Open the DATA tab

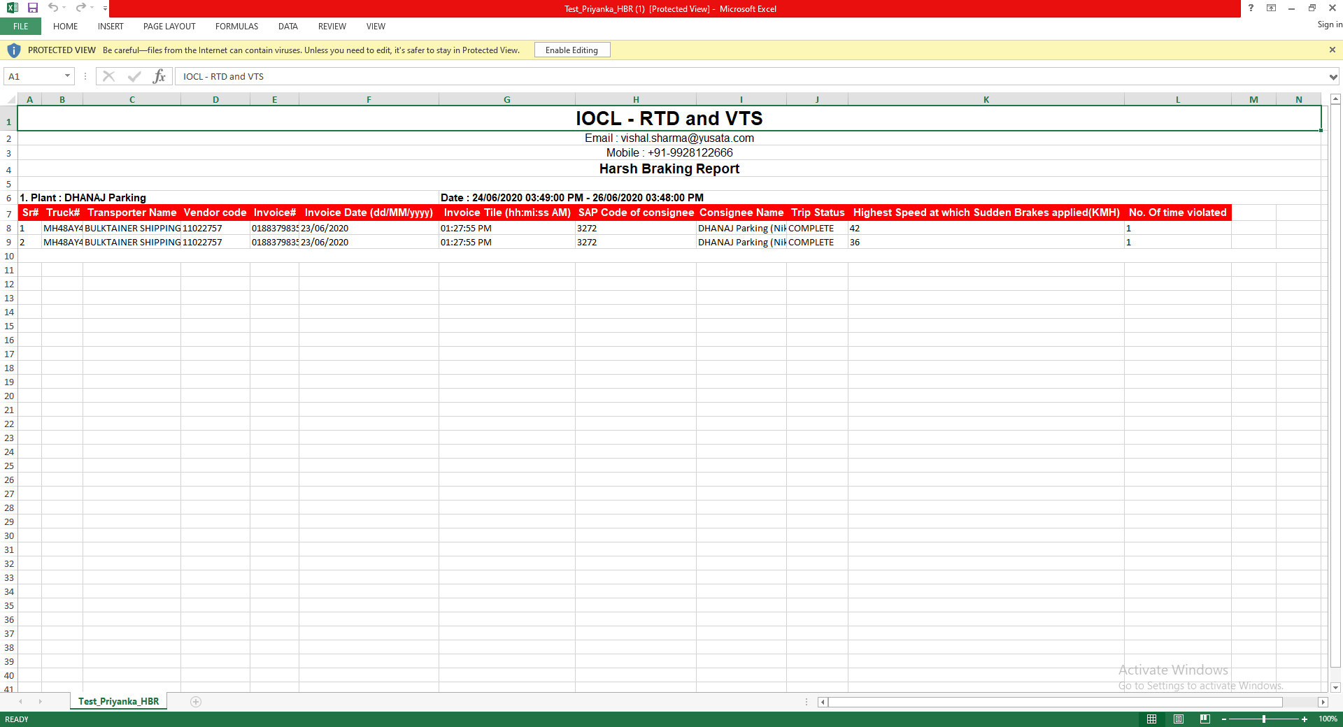tap(288, 27)
